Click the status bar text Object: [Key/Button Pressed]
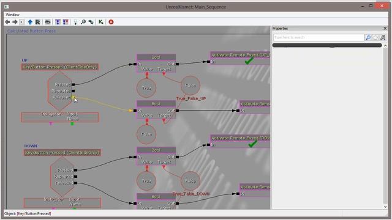Viewport: 392px width, 220px height. click(28, 213)
